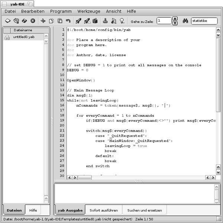Open the Datei menu
This screenshot has height=223, width=223.
(x=10, y=12)
